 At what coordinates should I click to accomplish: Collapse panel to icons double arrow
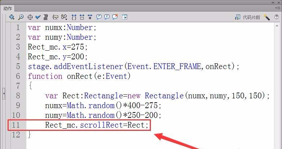click(273, 3)
